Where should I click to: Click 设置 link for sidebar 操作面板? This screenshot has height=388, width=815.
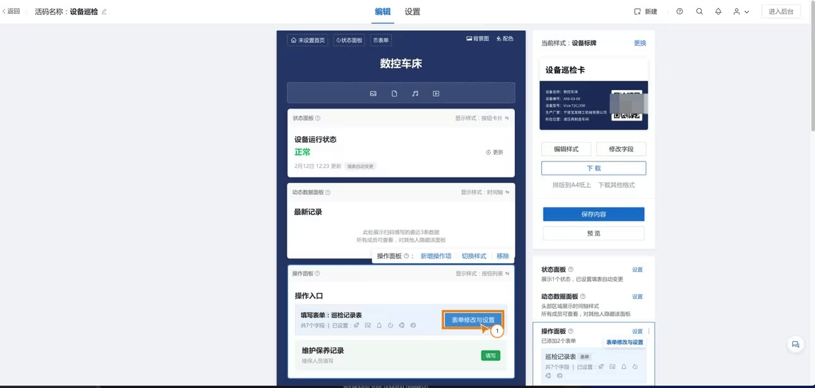click(x=637, y=331)
